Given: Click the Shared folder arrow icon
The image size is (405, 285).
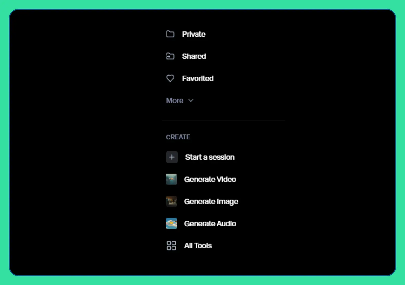Looking at the screenshot, I should tap(170, 56).
